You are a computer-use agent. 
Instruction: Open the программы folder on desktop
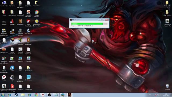[12, 4]
